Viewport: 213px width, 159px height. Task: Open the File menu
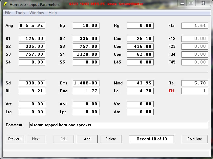[x=8, y=13]
